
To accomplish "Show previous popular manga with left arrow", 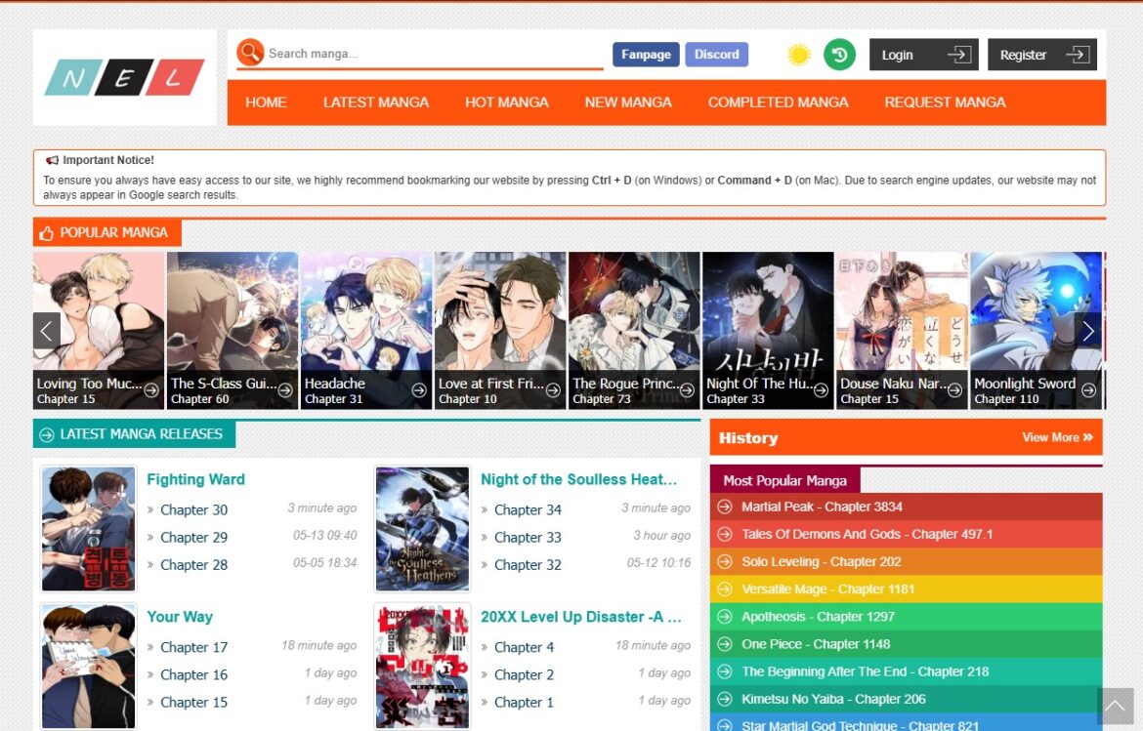I will click(47, 331).
